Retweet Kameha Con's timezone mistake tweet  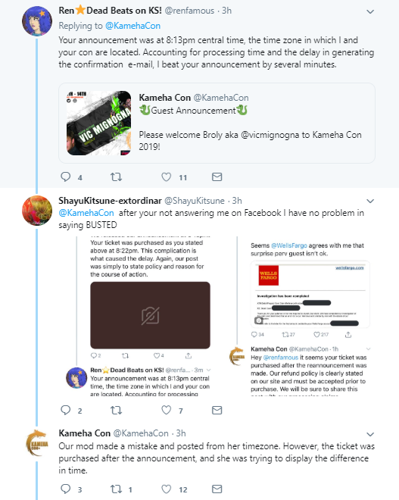(x=116, y=489)
